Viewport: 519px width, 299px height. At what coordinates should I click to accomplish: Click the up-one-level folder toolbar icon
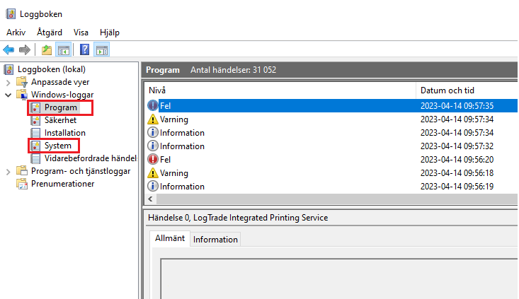tap(47, 50)
